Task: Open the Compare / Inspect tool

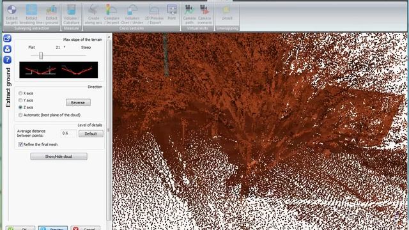Action: [x=112, y=15]
